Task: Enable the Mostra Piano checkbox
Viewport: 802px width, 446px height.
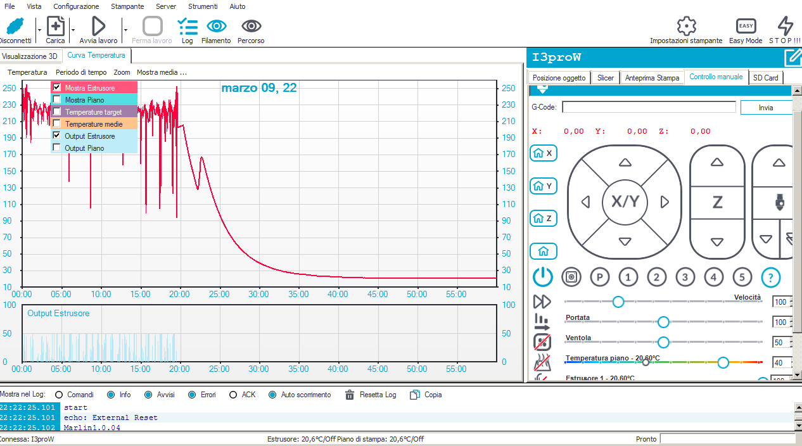Action: pos(57,99)
